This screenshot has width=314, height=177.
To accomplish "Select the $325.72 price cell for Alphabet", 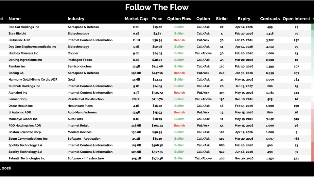I will [157, 92].
